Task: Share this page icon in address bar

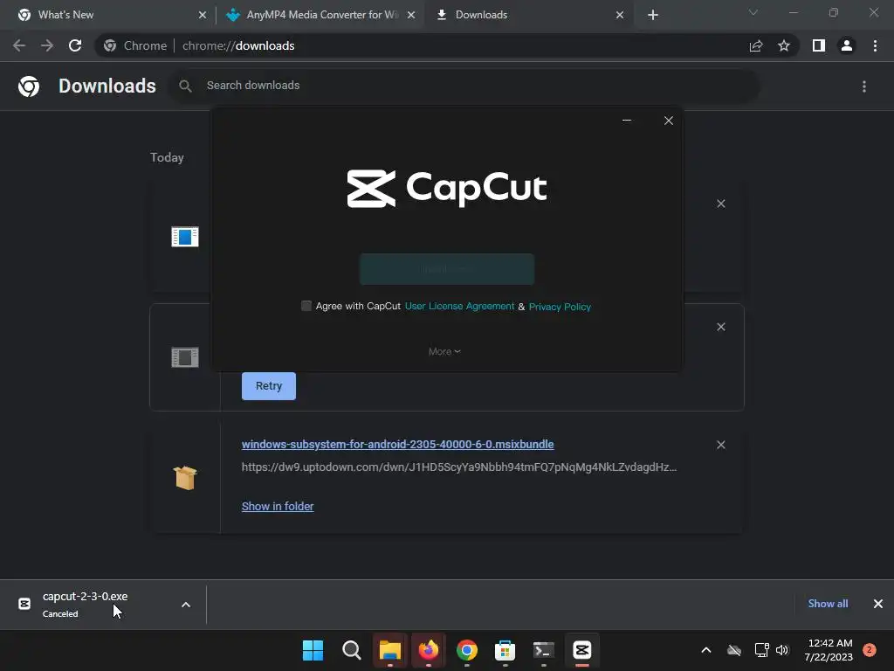Action: point(756,45)
